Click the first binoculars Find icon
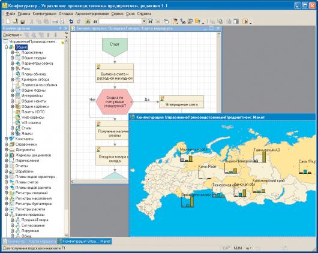318x253 pixels. [88, 22]
